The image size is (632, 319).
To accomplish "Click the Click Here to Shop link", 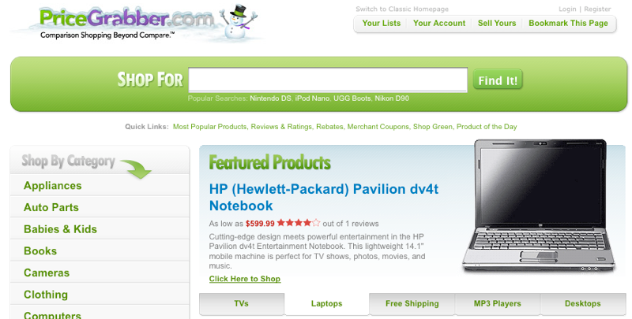I will [245, 279].
